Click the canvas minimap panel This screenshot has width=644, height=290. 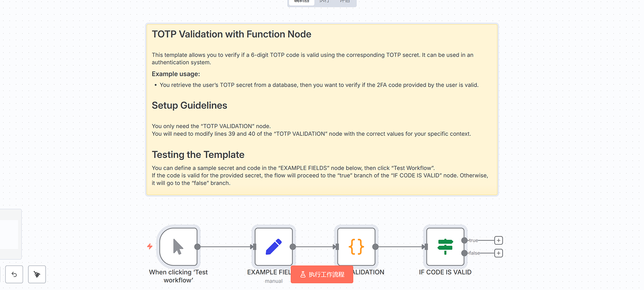[10, 234]
